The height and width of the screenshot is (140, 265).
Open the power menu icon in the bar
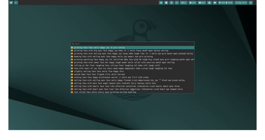click(x=251, y=3)
